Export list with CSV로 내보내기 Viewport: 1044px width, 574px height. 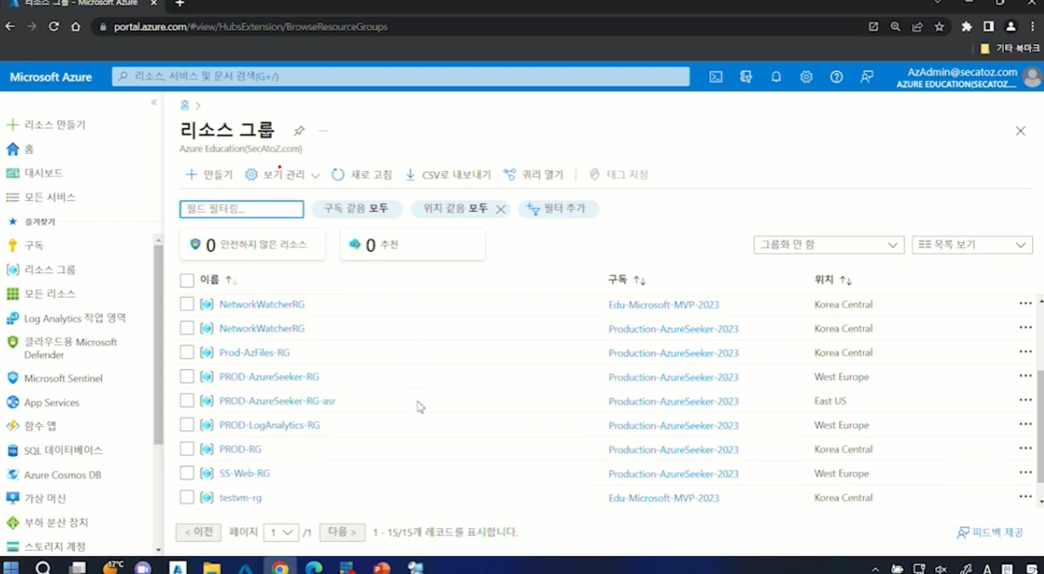(448, 175)
